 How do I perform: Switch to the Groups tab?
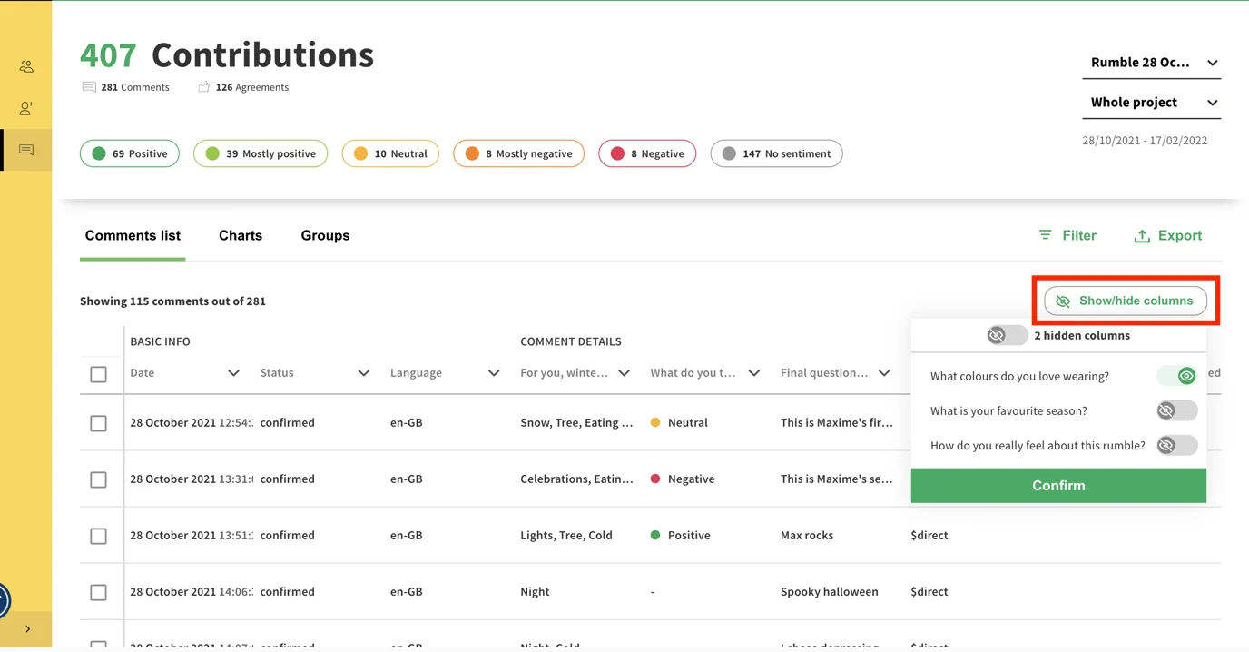pyautogui.click(x=325, y=235)
